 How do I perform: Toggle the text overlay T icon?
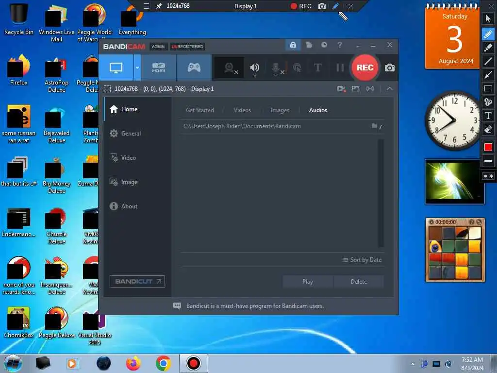[317, 68]
